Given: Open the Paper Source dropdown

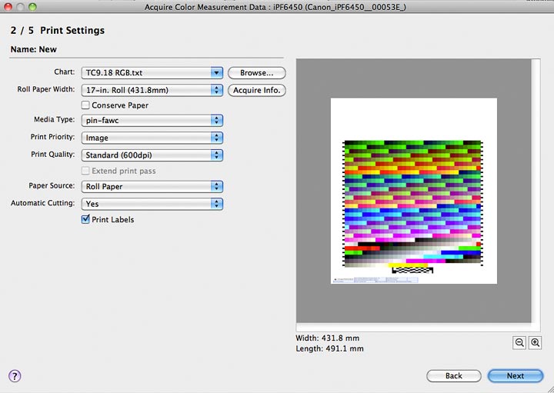Looking at the screenshot, I should point(152,186).
